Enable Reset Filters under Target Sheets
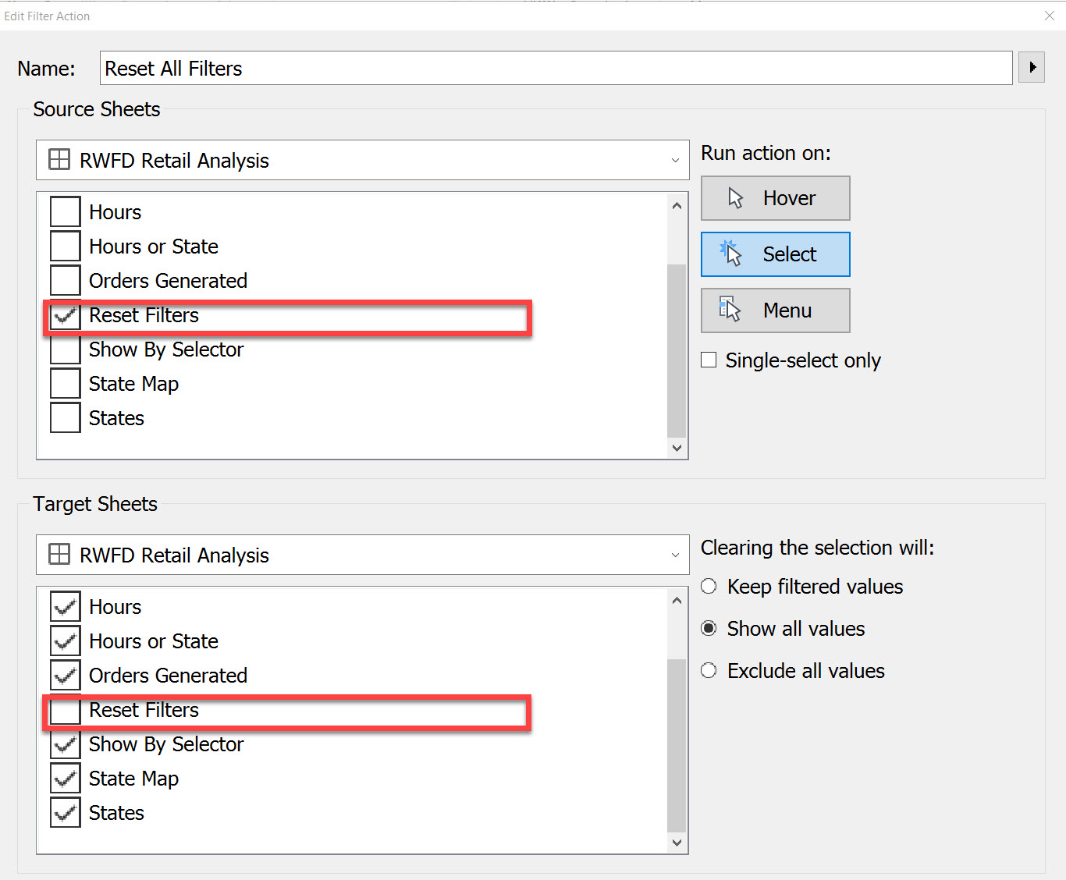Image resolution: width=1066 pixels, height=880 pixels. pyautogui.click(x=65, y=710)
